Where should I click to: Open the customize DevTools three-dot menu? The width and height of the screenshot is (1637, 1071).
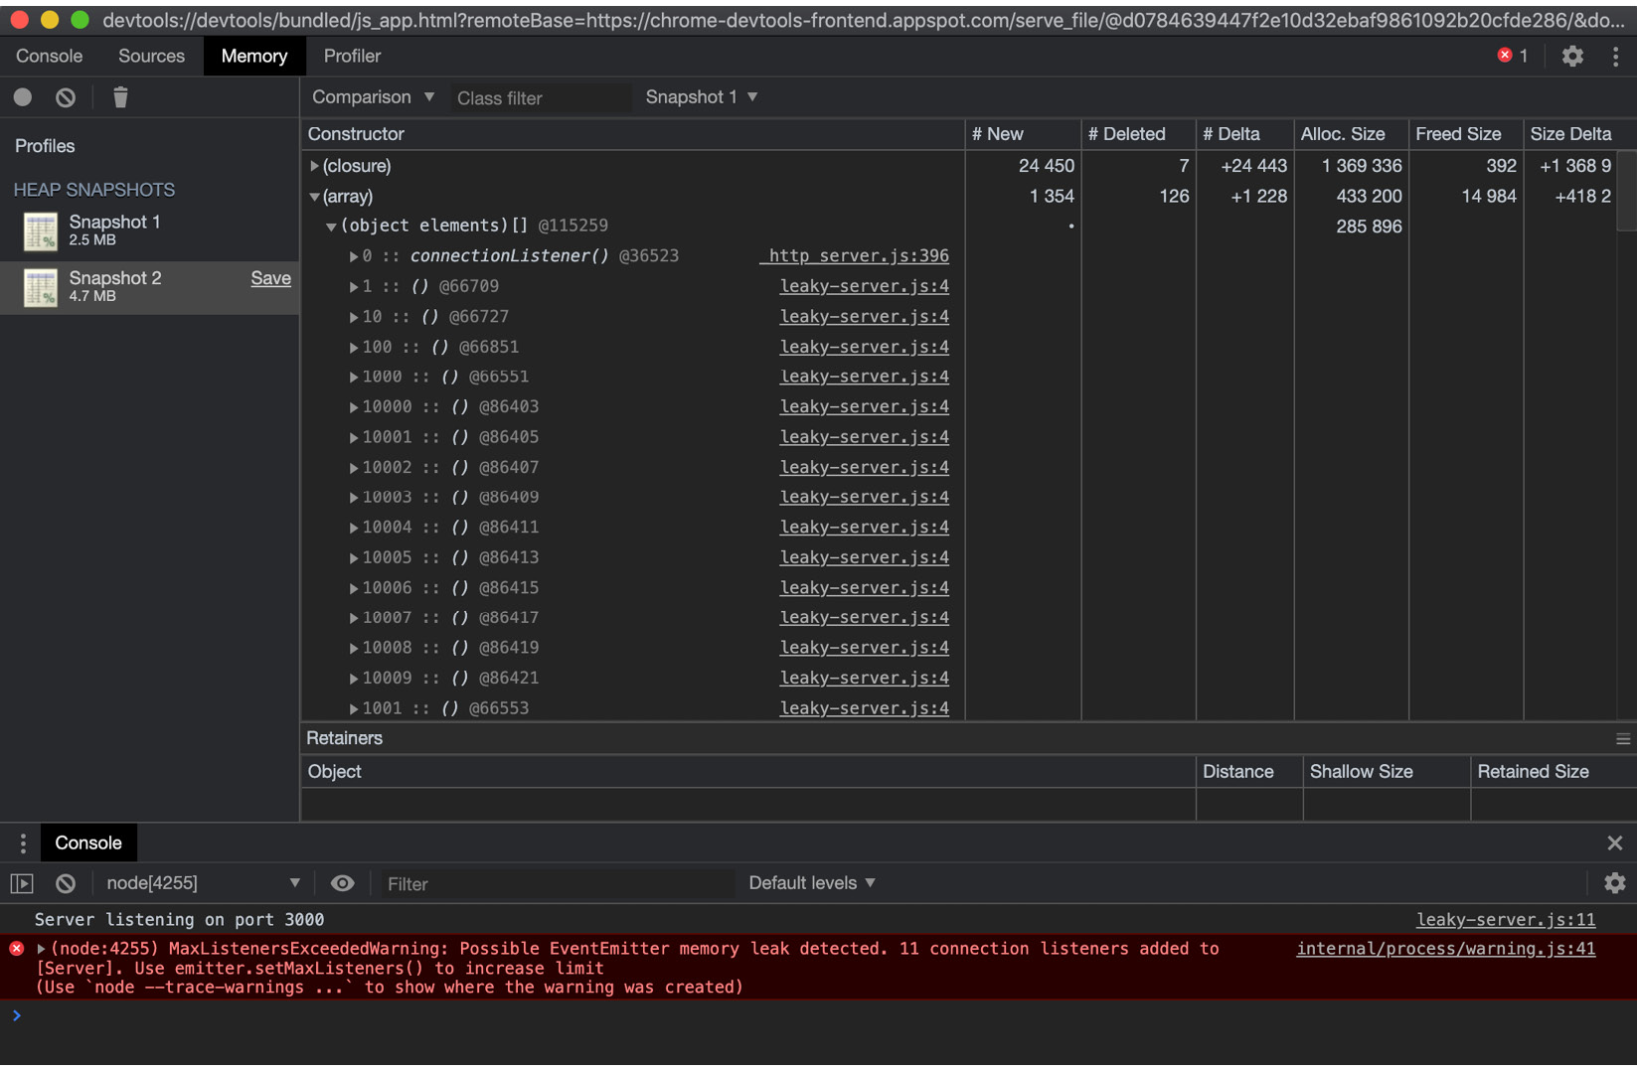1615,56
